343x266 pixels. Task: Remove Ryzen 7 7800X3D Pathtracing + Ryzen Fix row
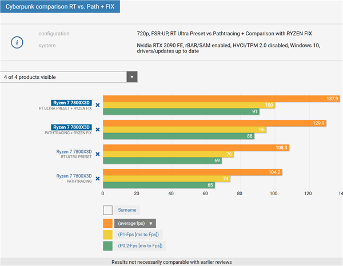tap(97, 130)
